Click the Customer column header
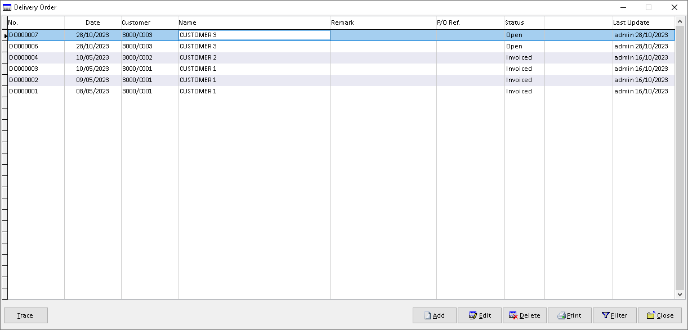The image size is (688, 330). [x=150, y=22]
